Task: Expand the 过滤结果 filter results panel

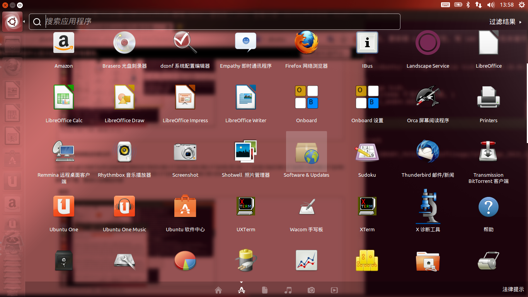Action: point(506,22)
